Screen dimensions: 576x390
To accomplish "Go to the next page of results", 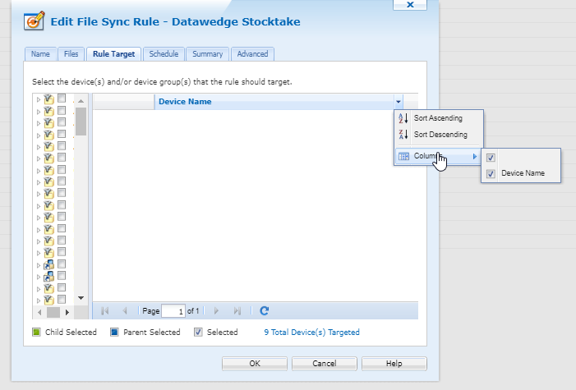I will click(x=216, y=311).
